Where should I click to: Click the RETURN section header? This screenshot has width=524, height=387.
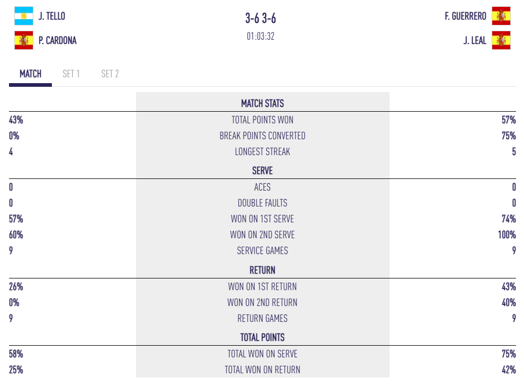tap(263, 270)
